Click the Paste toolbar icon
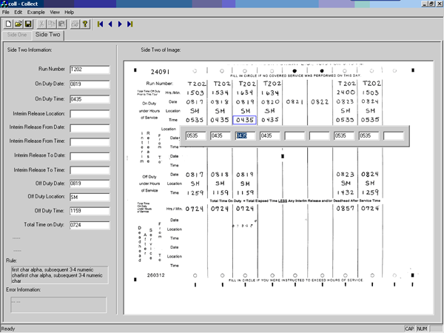This screenshot has height=333, width=444. pos(61,24)
